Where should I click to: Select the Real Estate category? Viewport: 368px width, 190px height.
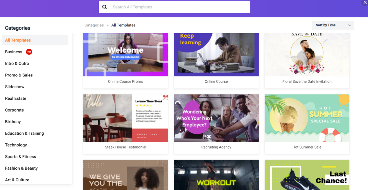coord(16,98)
